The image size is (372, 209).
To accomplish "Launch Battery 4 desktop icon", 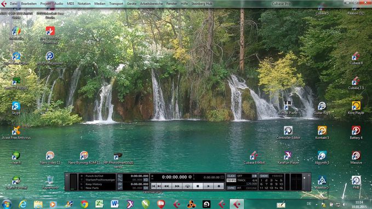I will (356, 133).
